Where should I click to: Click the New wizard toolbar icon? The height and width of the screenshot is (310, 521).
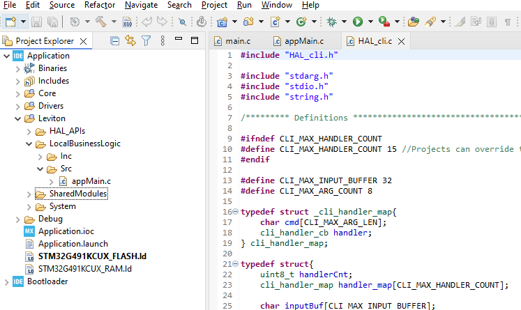click(x=10, y=22)
